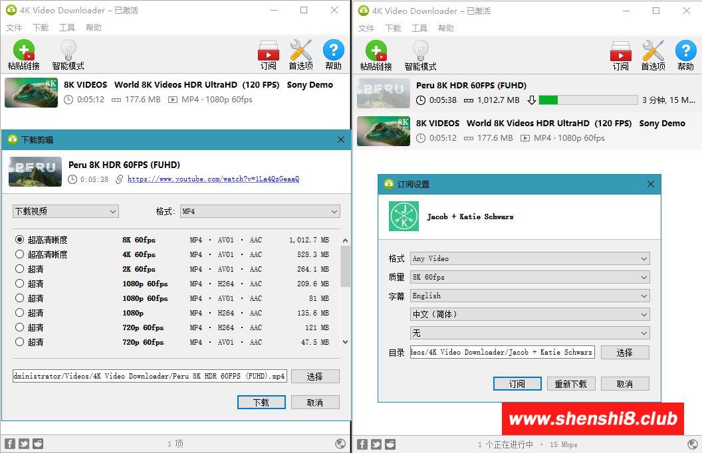Click Jacob + Katie Schwarz channel avatar

click(x=404, y=216)
